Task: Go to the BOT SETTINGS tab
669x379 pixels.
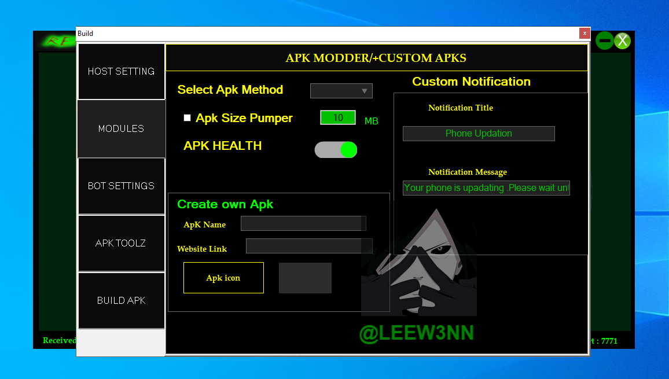Action: (122, 186)
